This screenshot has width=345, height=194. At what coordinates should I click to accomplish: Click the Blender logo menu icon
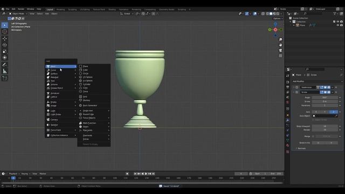3,9
